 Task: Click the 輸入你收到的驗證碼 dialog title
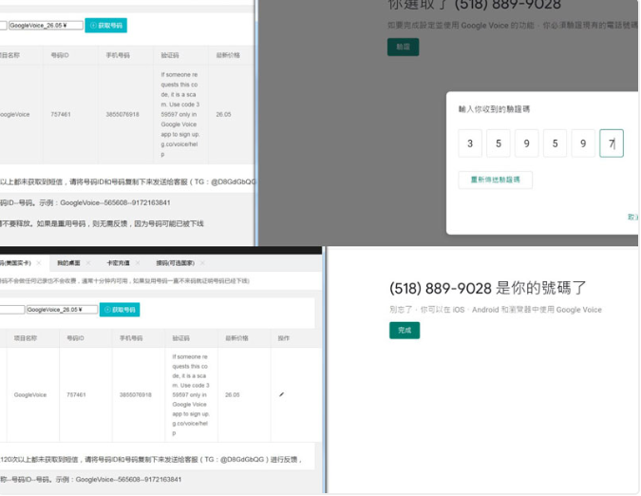pyautogui.click(x=494, y=109)
